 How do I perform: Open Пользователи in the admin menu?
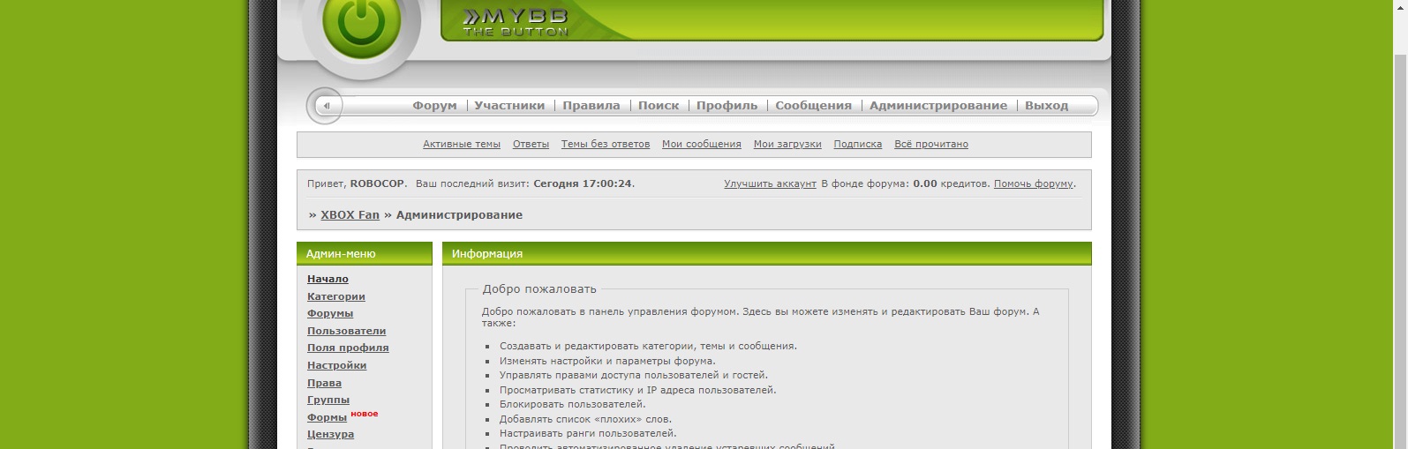(346, 332)
